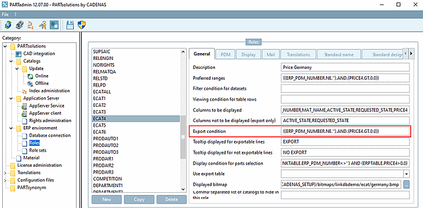The height and width of the screenshot is (208, 423).
Task: Click the roles list scroll-down arrow
Action: click(183, 189)
